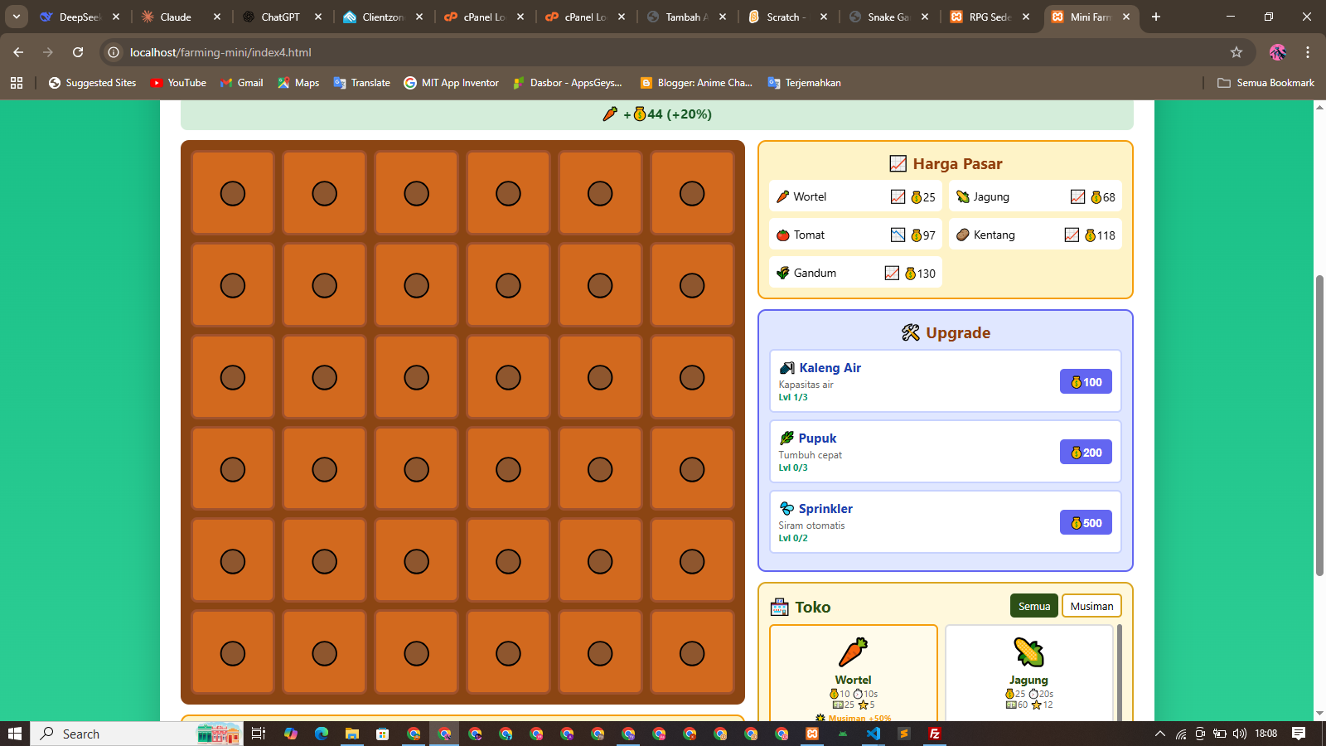This screenshot has width=1326, height=746.
Task: Click the Tomat price trend chart icon
Action: [x=898, y=235]
